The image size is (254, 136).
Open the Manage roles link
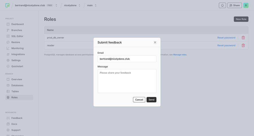(180, 55)
